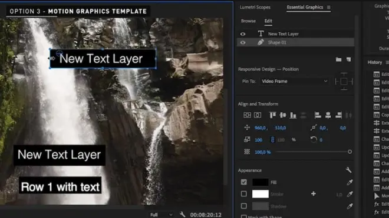
Task: Click the Rotation icon
Action: tap(314, 140)
